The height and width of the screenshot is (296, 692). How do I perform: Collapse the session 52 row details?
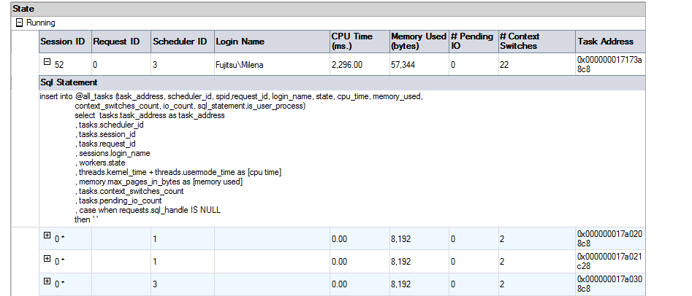point(47,64)
